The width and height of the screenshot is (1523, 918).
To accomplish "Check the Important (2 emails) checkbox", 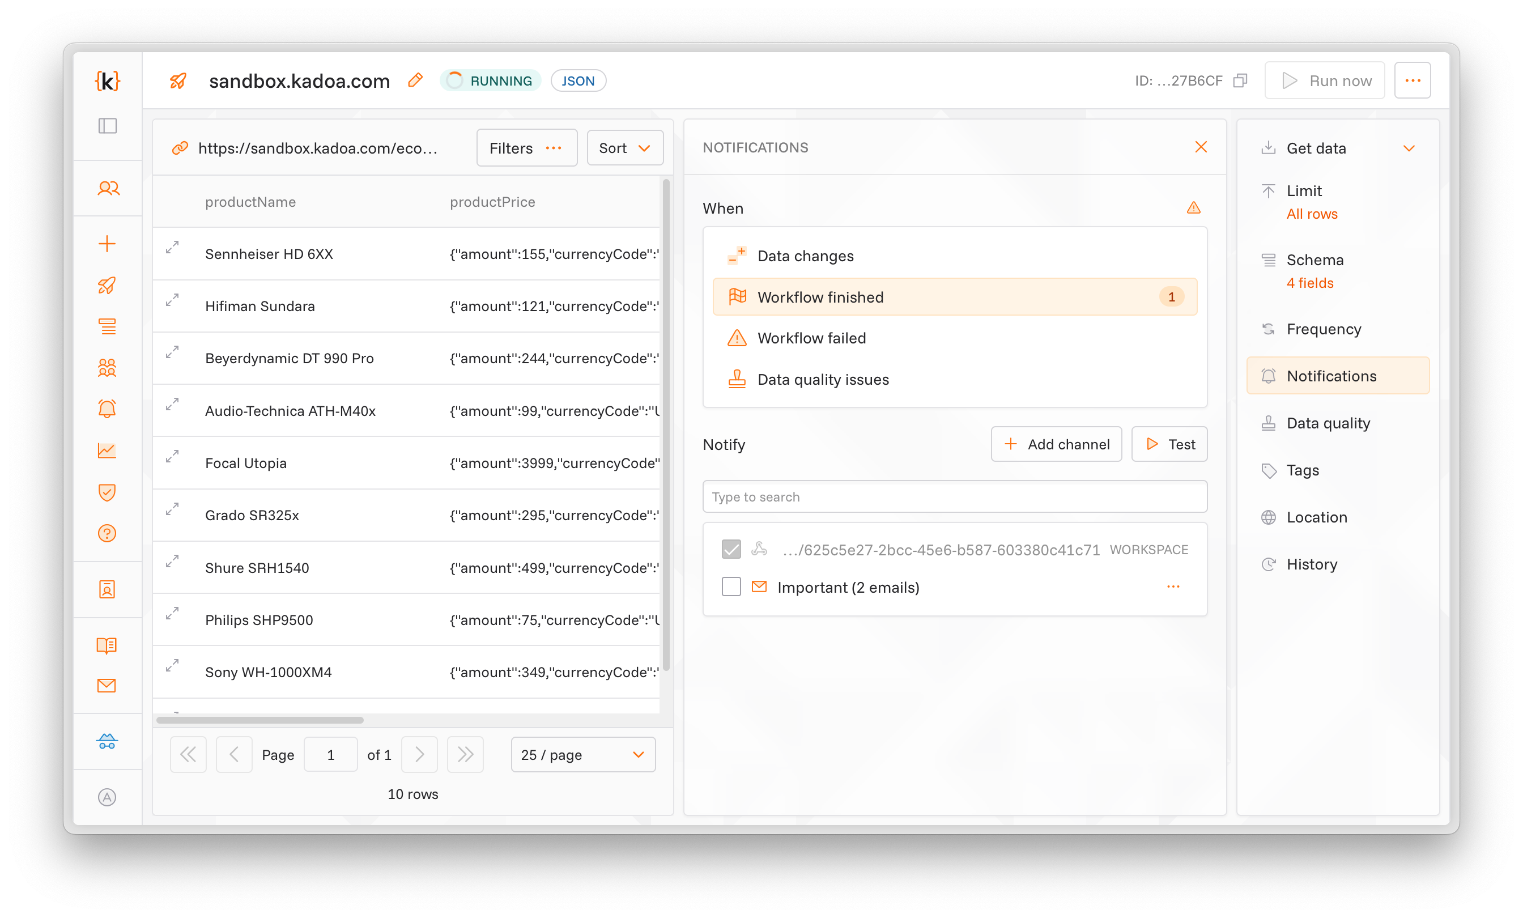I will point(731,586).
